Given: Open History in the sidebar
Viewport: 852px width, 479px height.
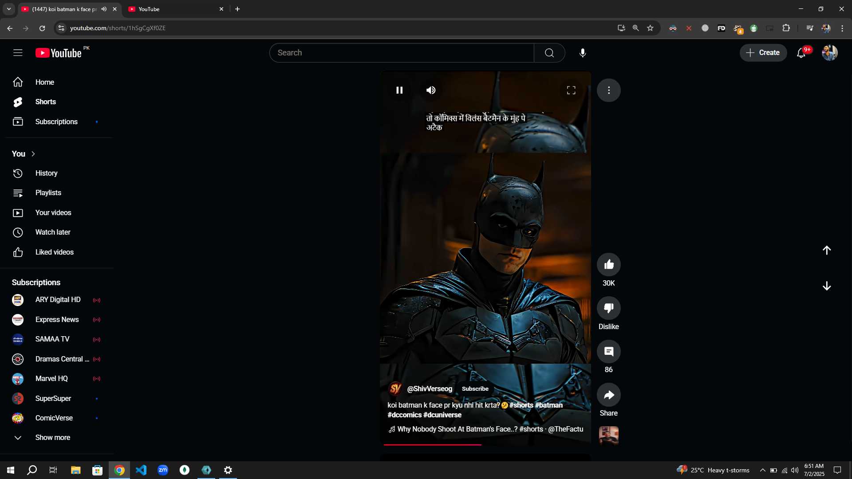Looking at the screenshot, I should [56, 173].
